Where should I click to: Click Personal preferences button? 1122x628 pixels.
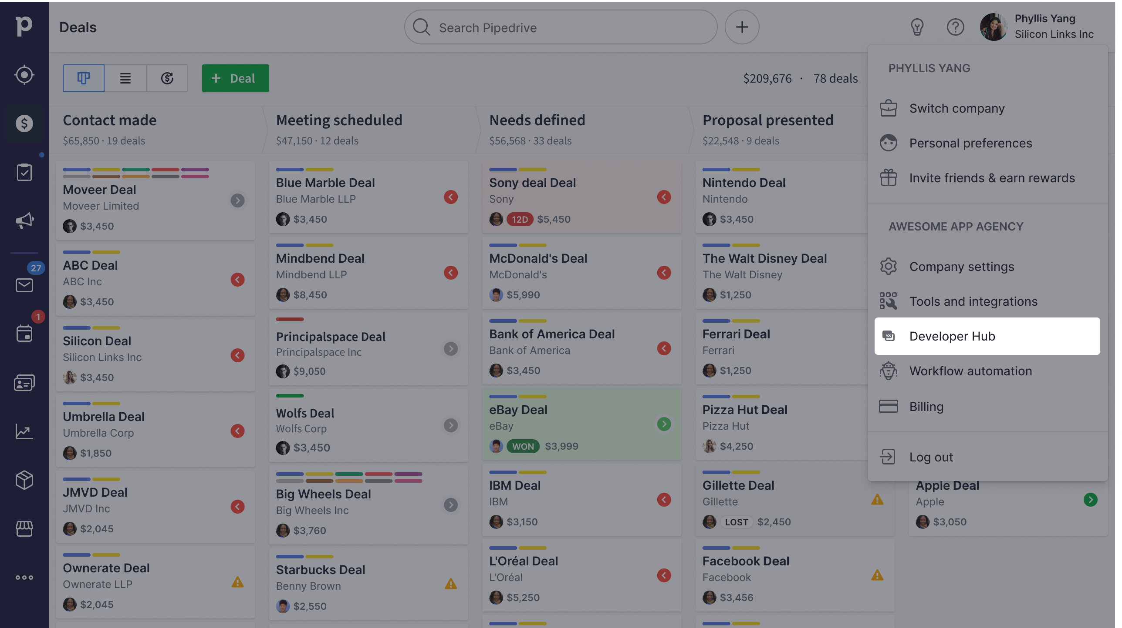(x=971, y=143)
